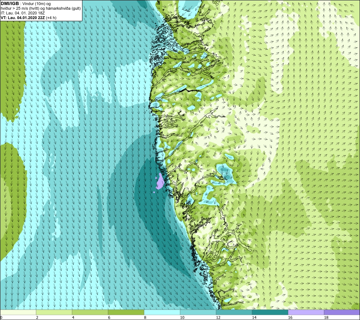The width and height of the screenshot is (360, 320).
Task: Click the 2-4 m/s light green legend swatch
Action: pos(54,312)
